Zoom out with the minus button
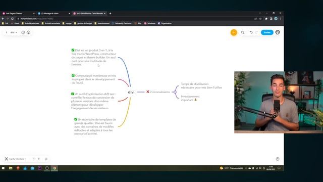This screenshot has width=323, height=182. (x=33, y=159)
